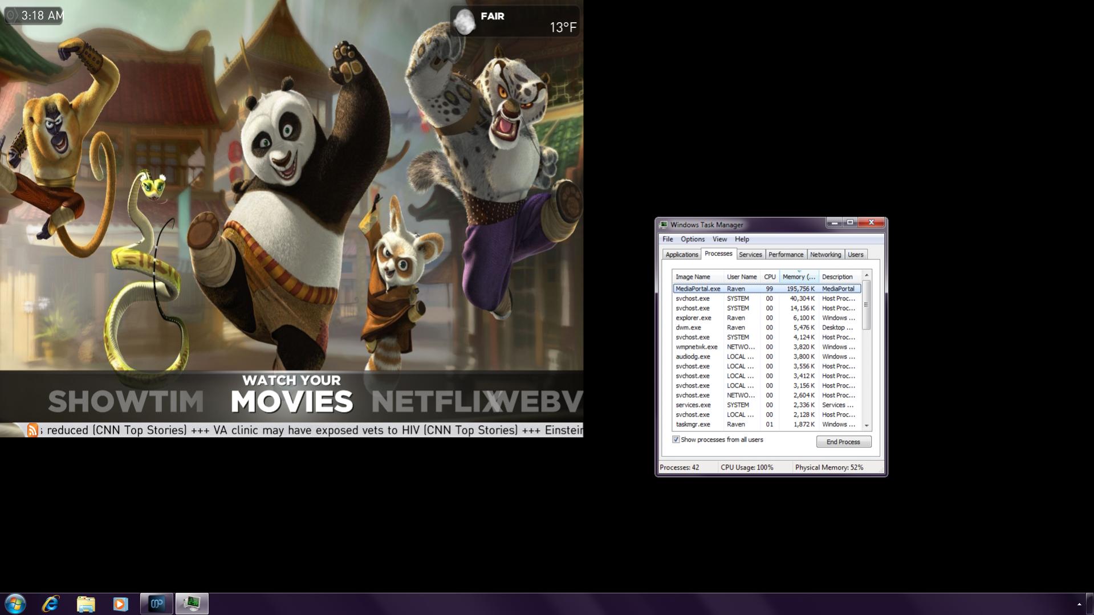
Task: Select the audiodg.exe process row
Action: pyautogui.click(x=767, y=357)
